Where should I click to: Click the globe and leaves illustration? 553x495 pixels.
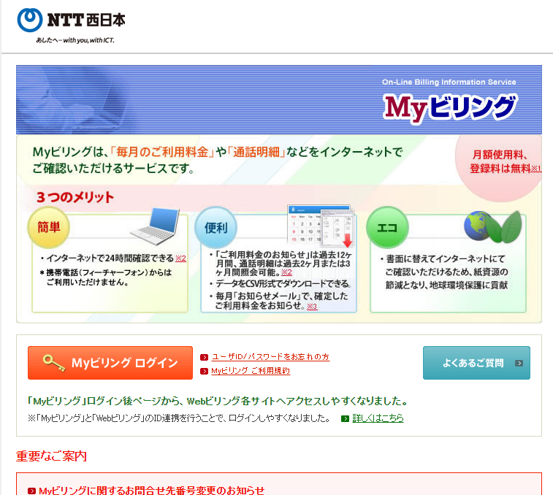tap(493, 226)
